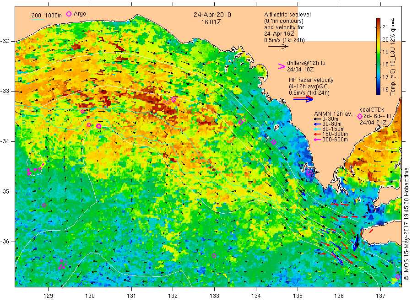Click the 135 longitude axis label
The image size is (412, 302).
point(298,296)
